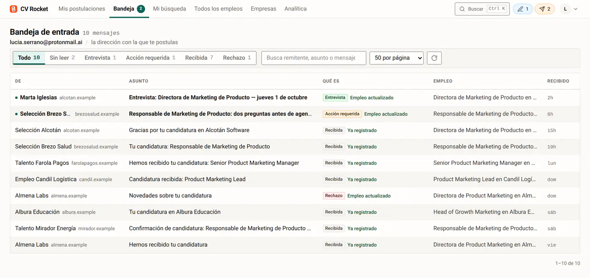Click Empleo actualizado on Brezo Salud row
The image size is (590, 278).
coord(386,114)
